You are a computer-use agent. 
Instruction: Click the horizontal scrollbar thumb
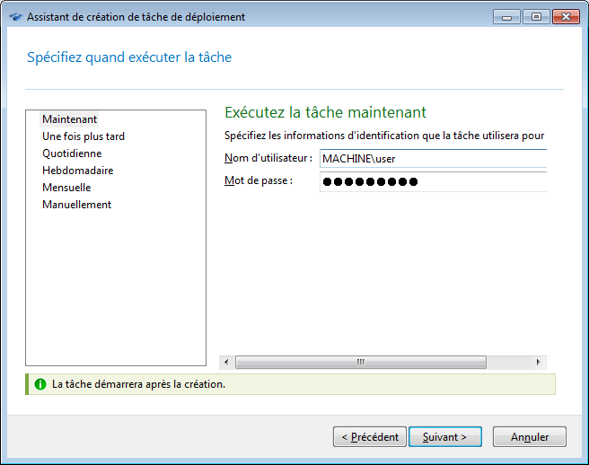(x=360, y=362)
